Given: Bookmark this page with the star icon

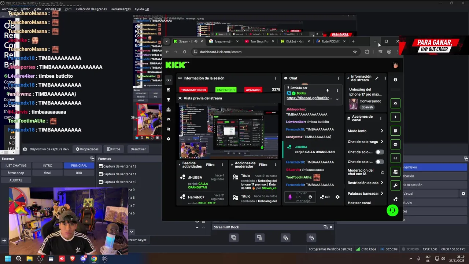Looking at the screenshot, I should click(355, 52).
